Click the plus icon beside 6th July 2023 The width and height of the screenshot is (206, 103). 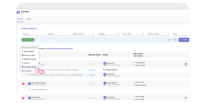[x=134, y=82]
